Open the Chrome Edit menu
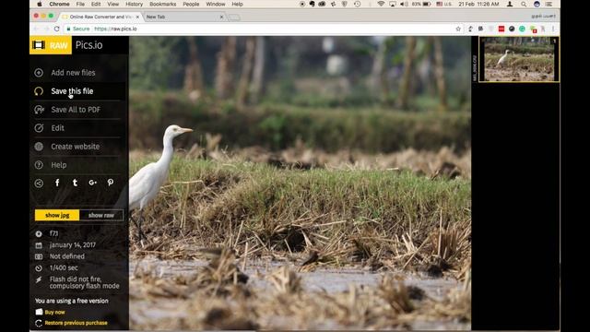 coord(96,4)
